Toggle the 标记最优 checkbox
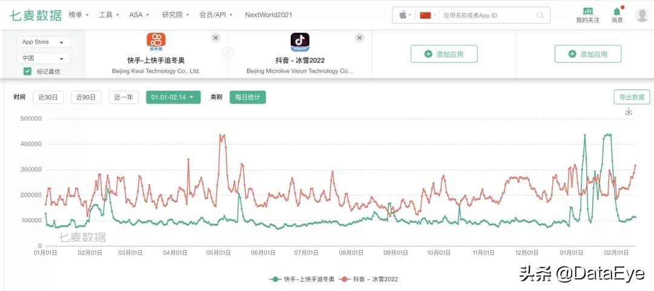The height and width of the screenshot is (291, 654). tap(27, 71)
